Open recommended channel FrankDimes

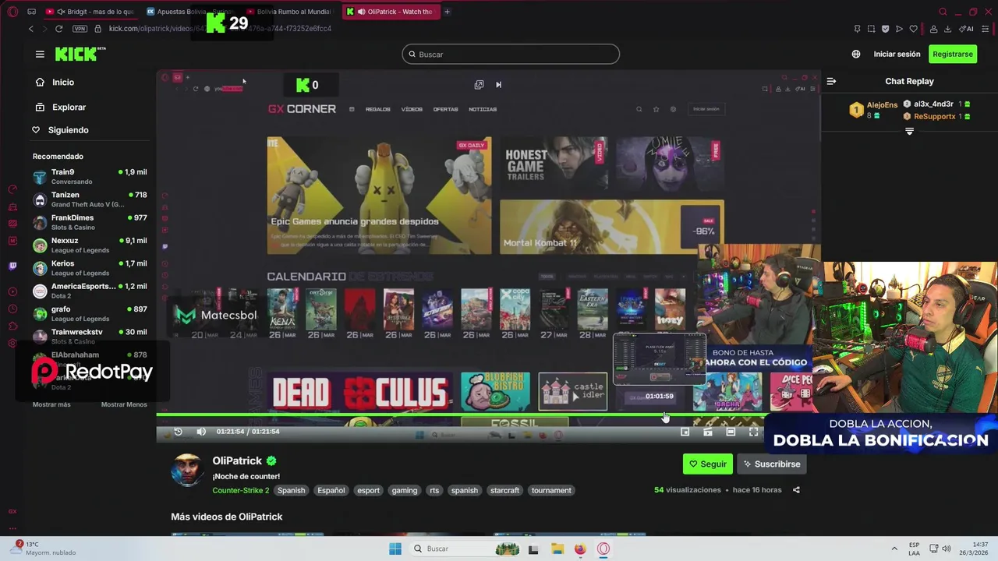pyautogui.click(x=90, y=222)
